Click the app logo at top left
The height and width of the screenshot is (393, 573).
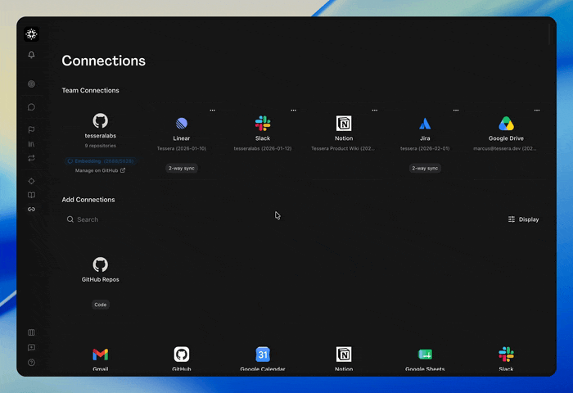[x=31, y=34]
